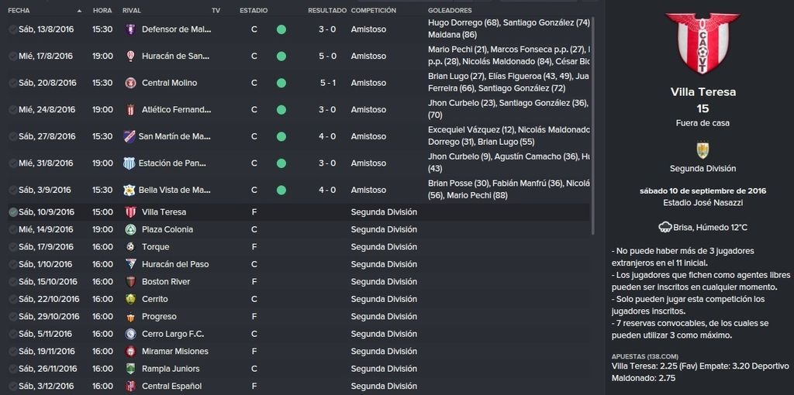Click the Boston River club badge
Image resolution: width=794 pixels, height=395 pixels.
pyautogui.click(x=130, y=282)
